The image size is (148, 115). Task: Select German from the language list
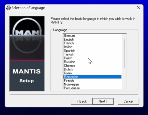point(92,36)
